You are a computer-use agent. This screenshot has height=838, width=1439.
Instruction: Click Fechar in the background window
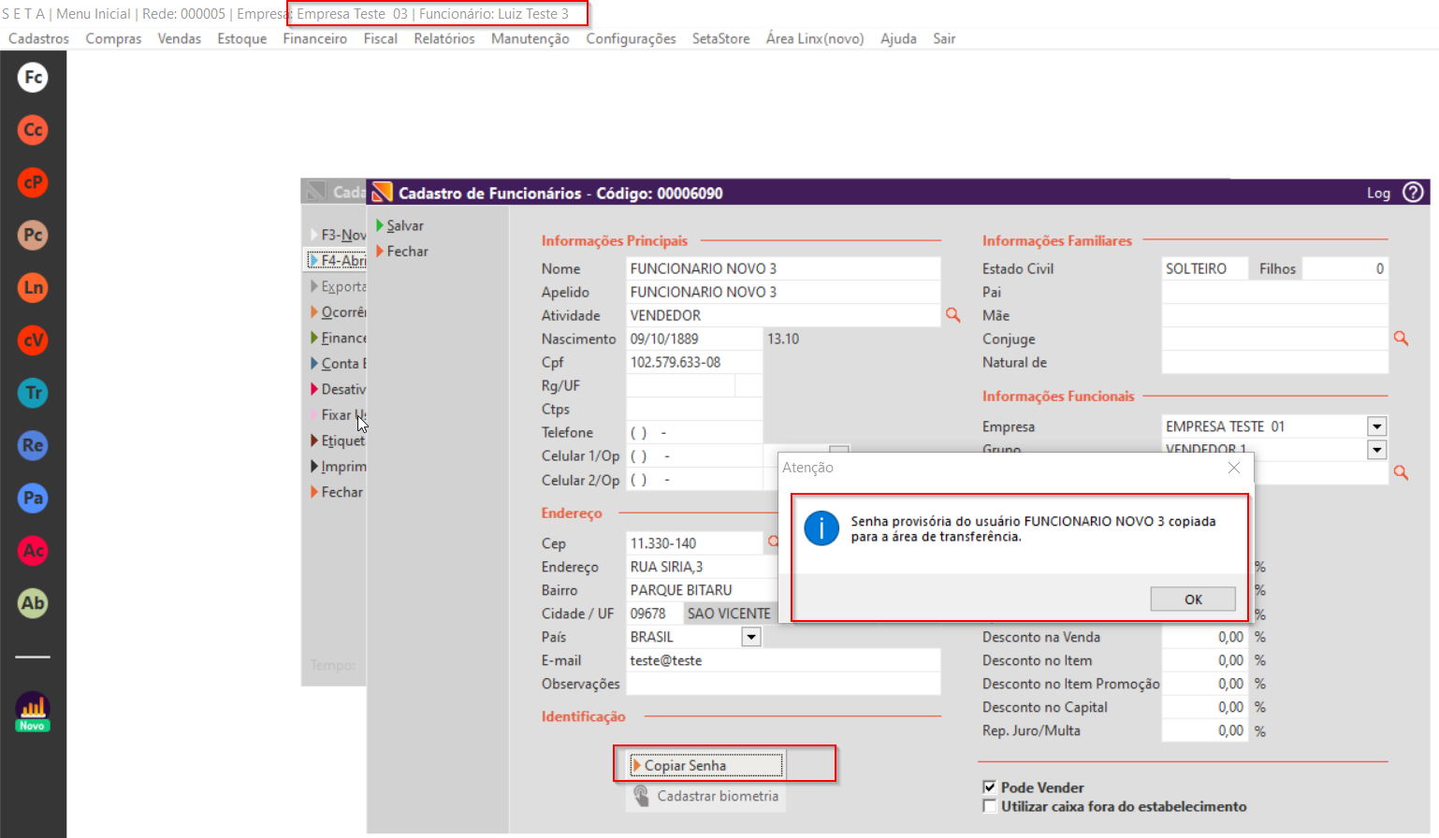(x=337, y=492)
